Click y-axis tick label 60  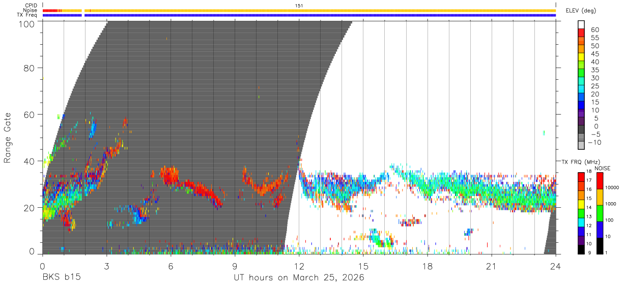pyautogui.click(x=30, y=115)
